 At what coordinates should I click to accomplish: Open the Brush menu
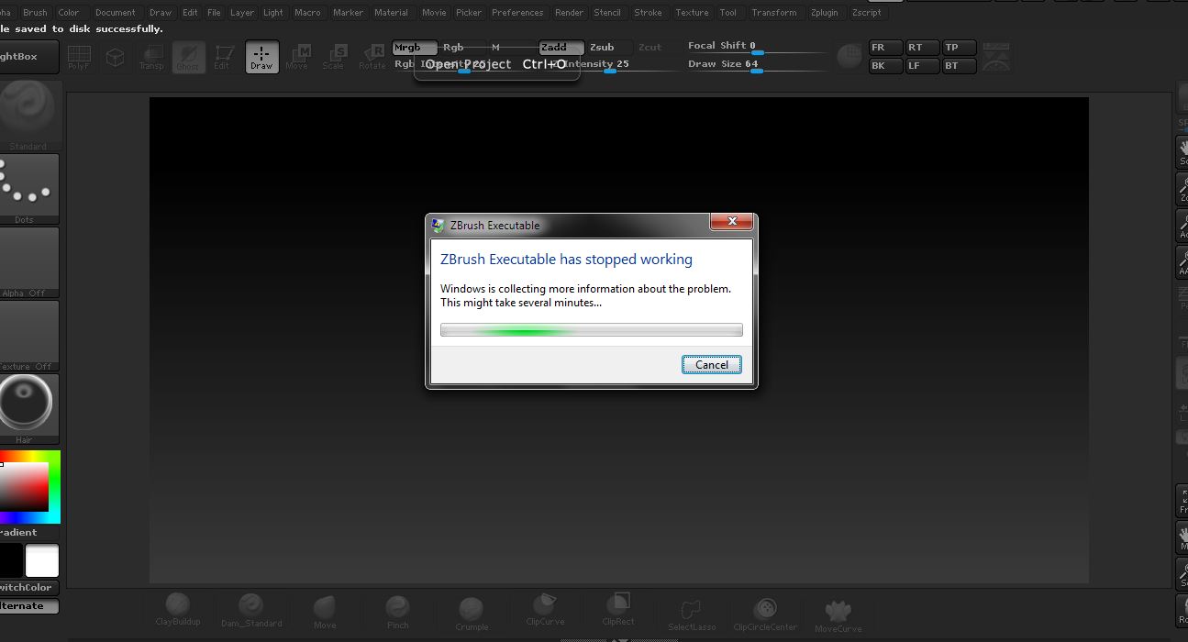pyautogui.click(x=35, y=13)
